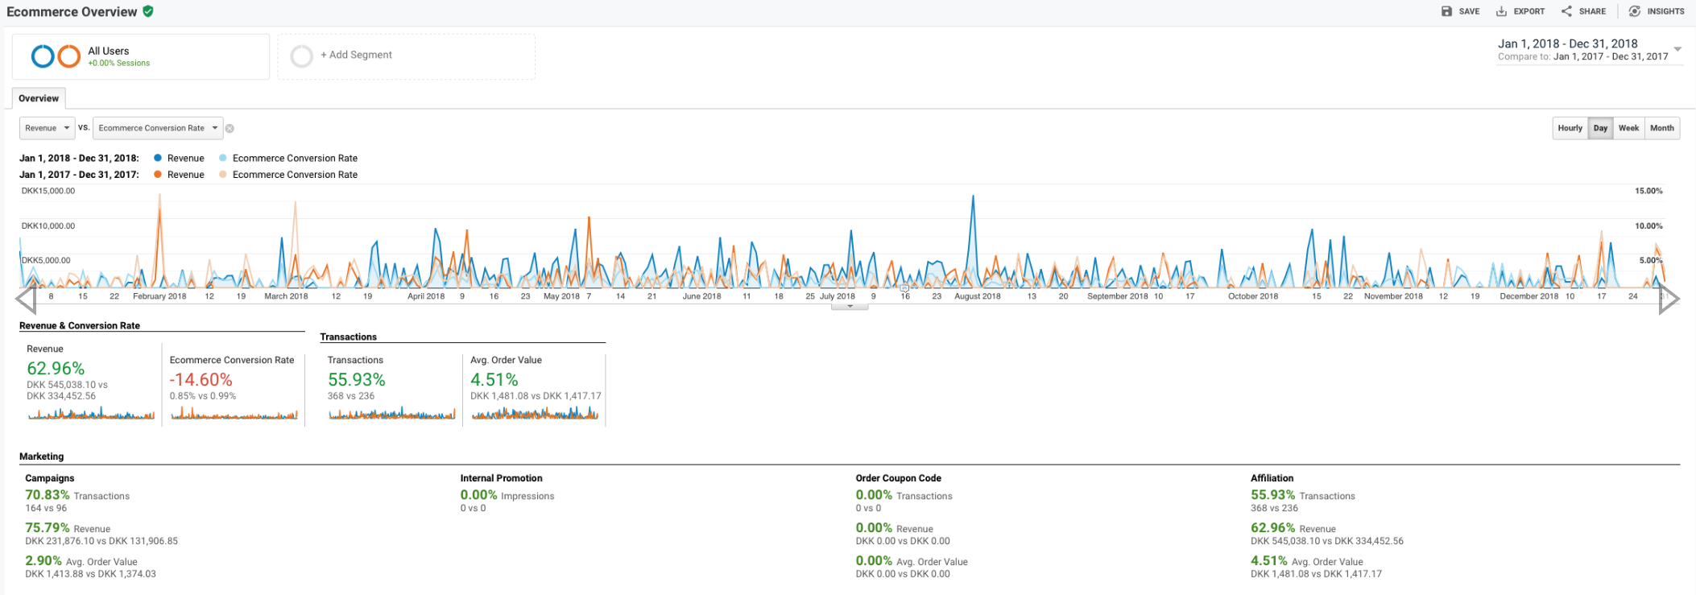
Task: Expand the annotations drawer below the chart
Action: click(850, 306)
